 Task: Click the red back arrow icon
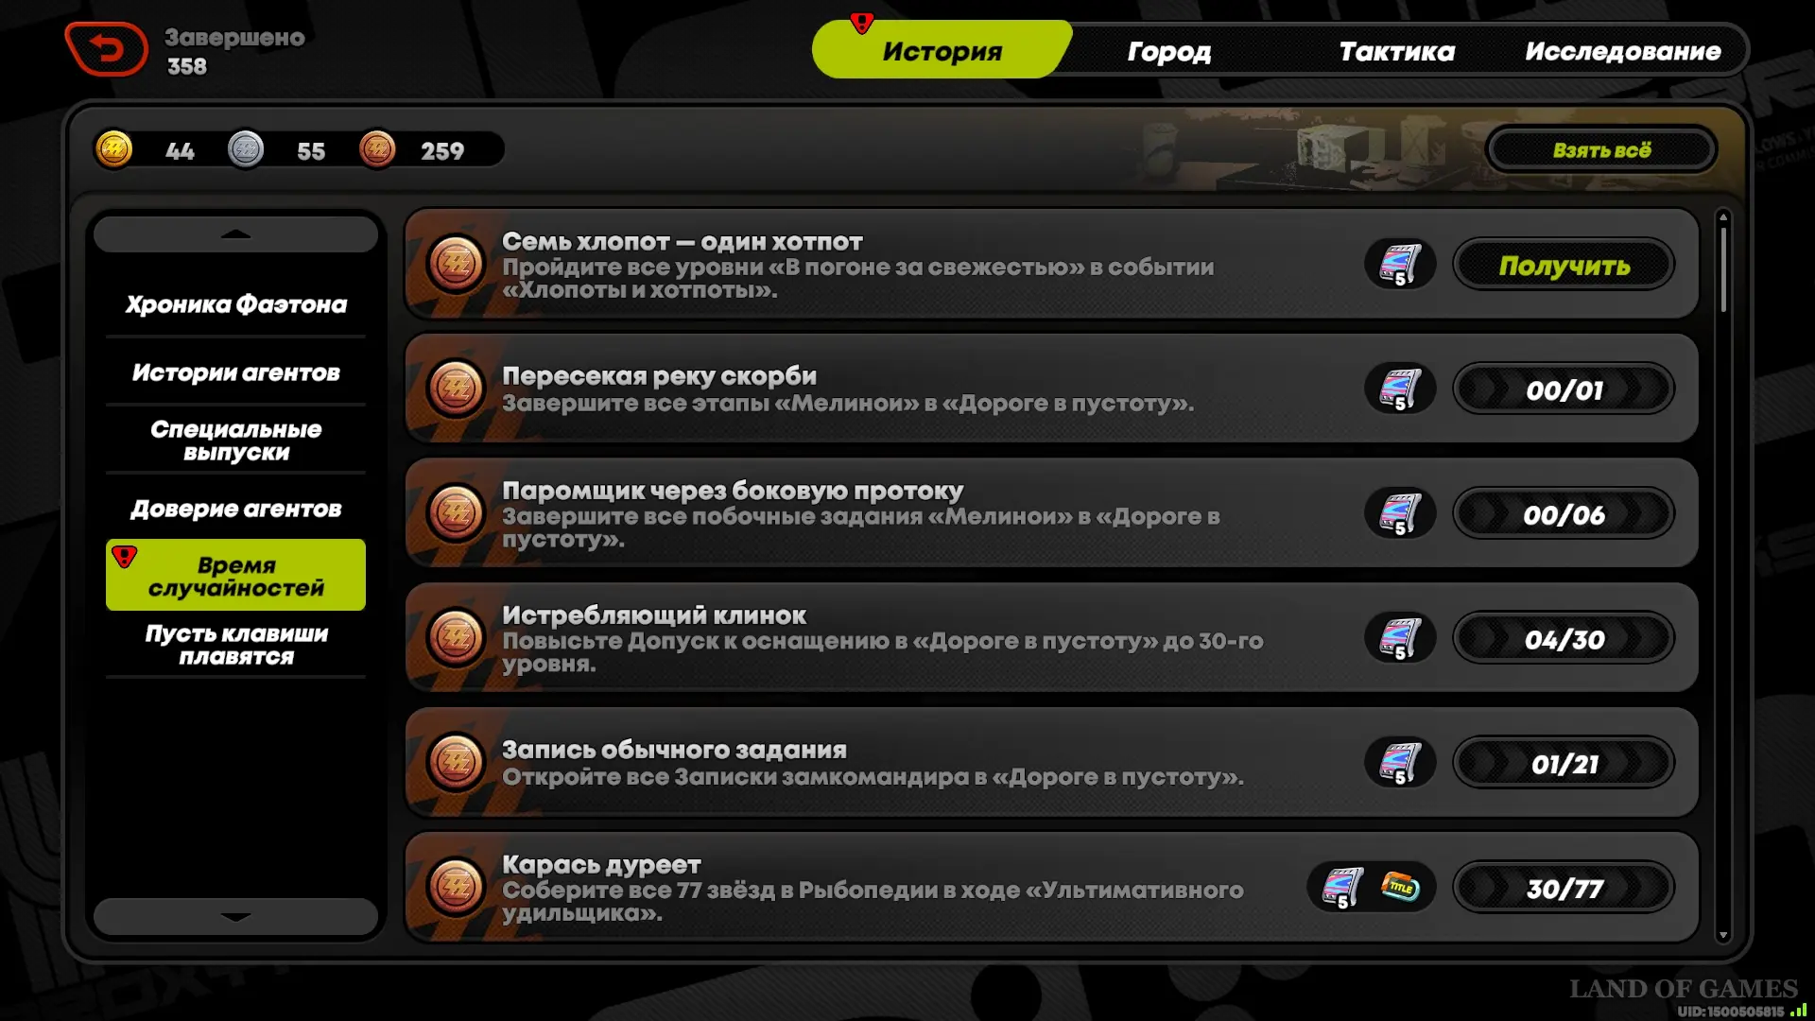pos(106,49)
